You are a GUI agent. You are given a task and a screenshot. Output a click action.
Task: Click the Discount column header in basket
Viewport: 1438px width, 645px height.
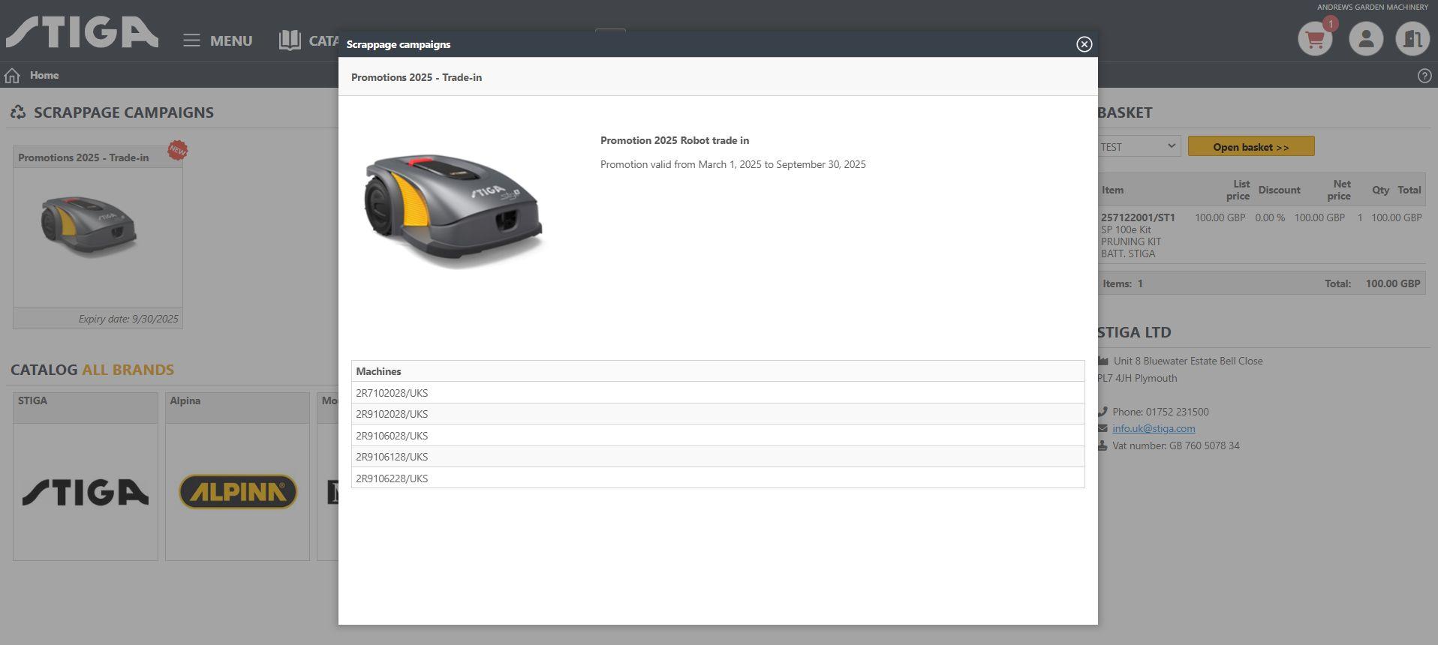(1280, 190)
